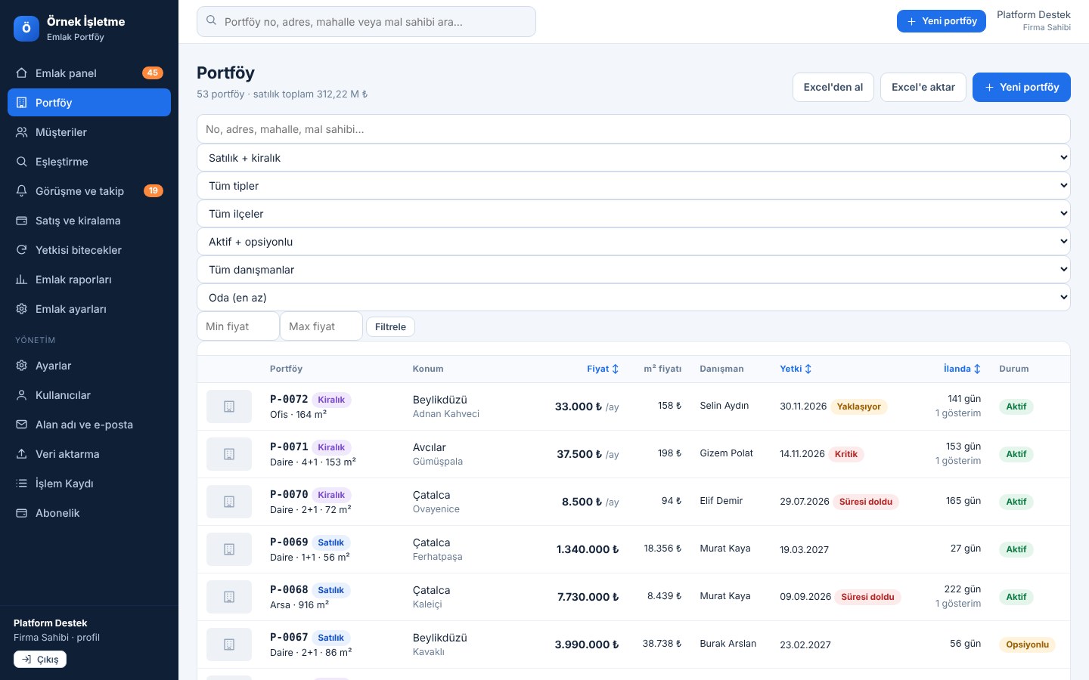Image resolution: width=1089 pixels, height=680 pixels.
Task: Sort the table by Fiyat column
Action: tap(603, 369)
